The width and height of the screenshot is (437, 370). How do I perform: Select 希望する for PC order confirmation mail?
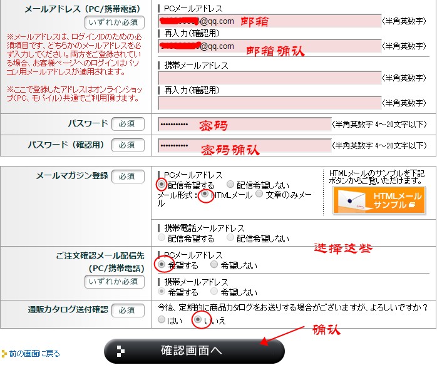162,265
